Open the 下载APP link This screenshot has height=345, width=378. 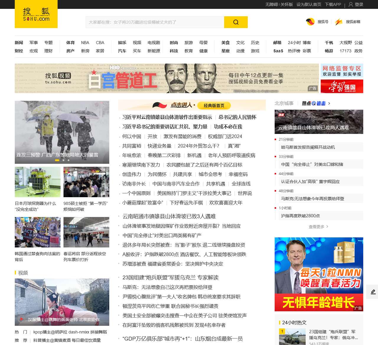pos(333,4)
